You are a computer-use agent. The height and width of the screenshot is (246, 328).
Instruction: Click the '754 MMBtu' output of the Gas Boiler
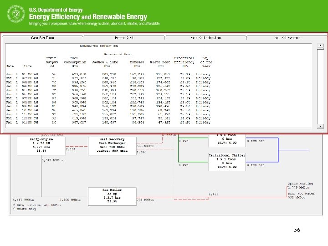pyautogui.click(x=145, y=200)
